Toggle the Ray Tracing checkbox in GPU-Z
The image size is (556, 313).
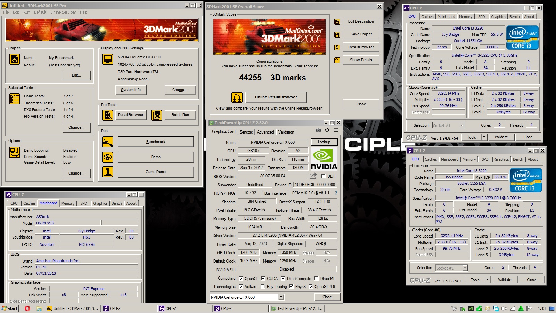pyautogui.click(x=263, y=287)
